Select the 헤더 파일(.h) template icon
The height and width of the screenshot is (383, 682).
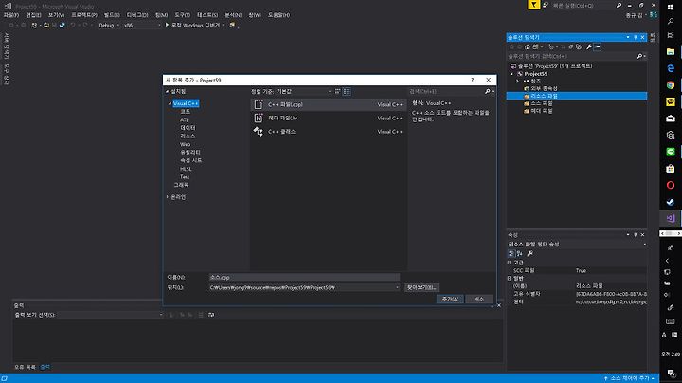(x=259, y=118)
